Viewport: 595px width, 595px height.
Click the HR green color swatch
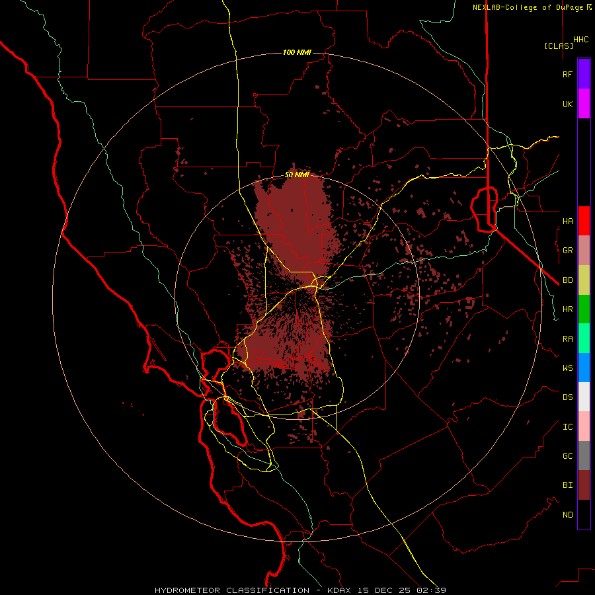584,309
